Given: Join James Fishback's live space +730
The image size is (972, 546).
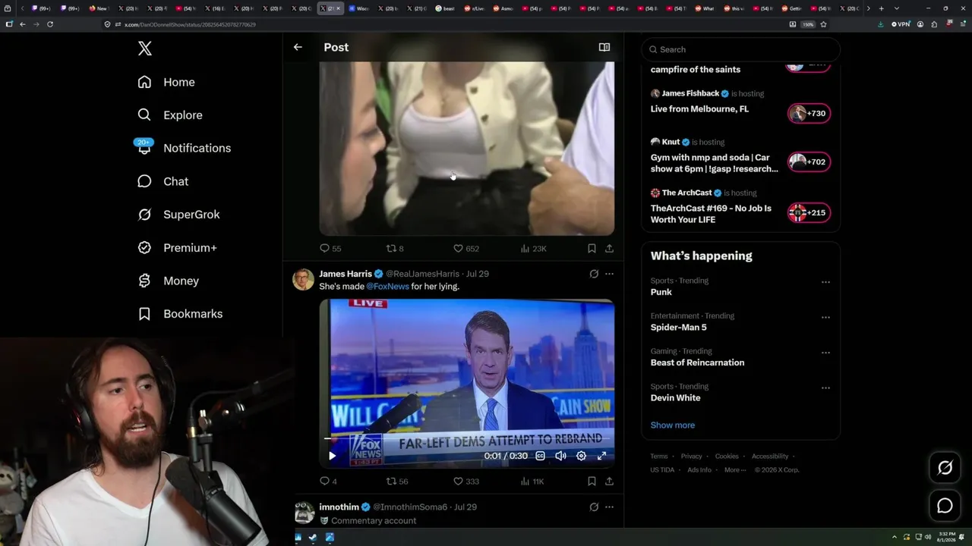Looking at the screenshot, I should click(809, 114).
